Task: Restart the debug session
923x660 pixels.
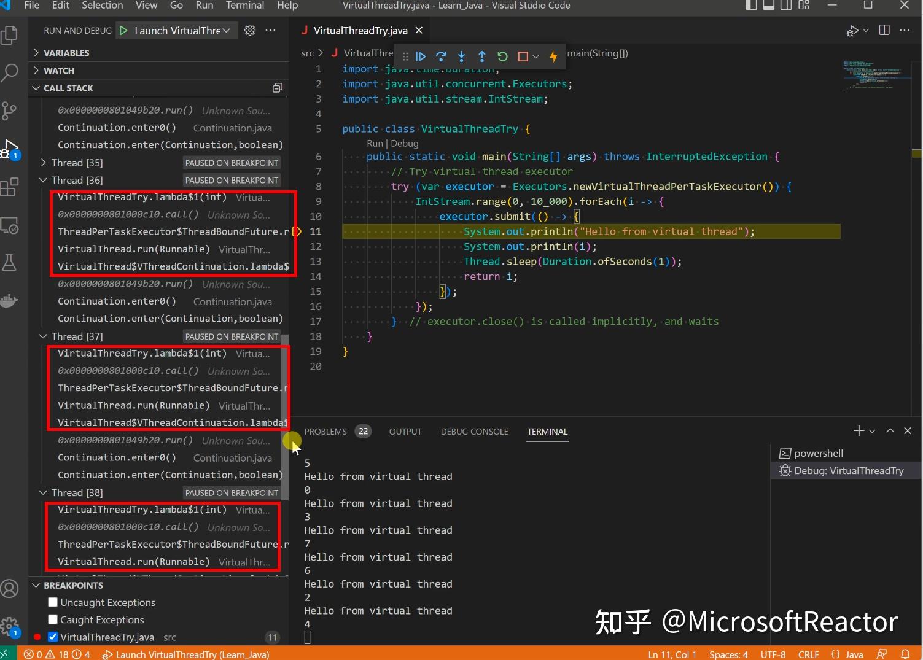Action: point(502,56)
